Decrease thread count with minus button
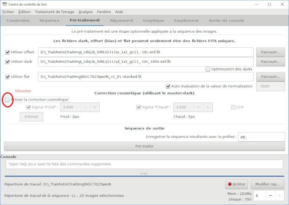 [x=270, y=196]
